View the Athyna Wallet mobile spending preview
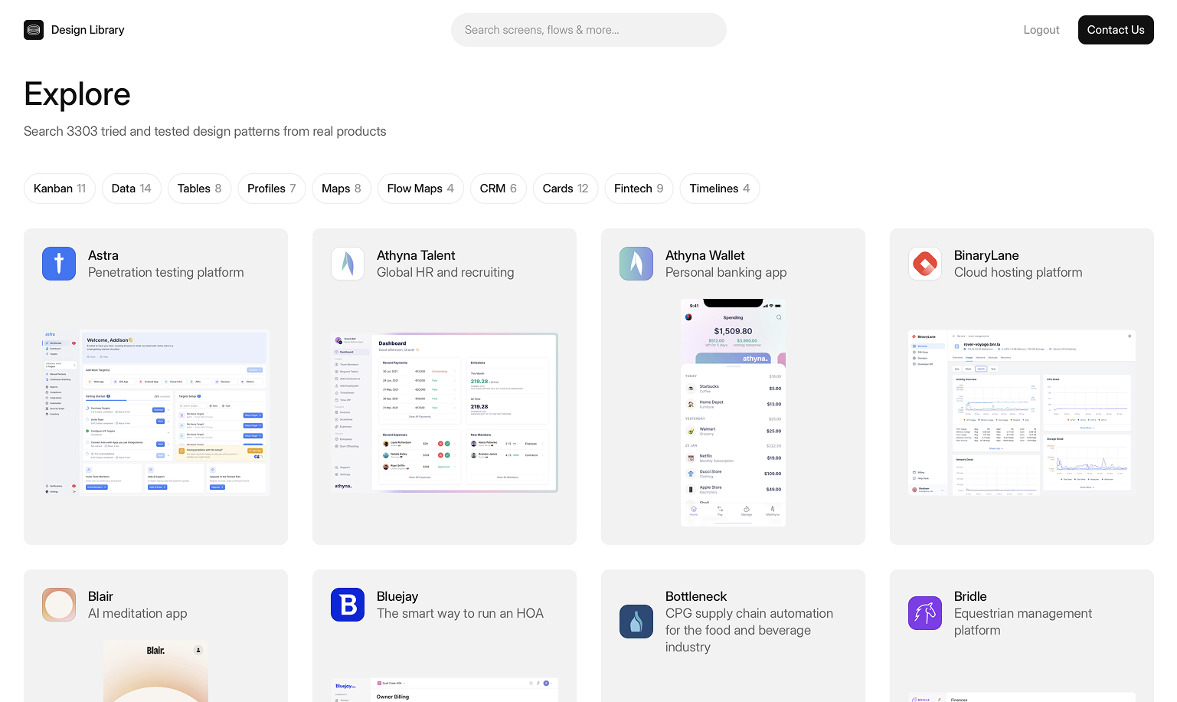 point(733,412)
